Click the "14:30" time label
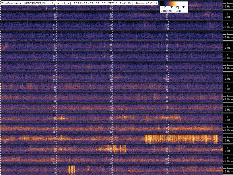This screenshot has width=233, height=175. coord(110,151)
